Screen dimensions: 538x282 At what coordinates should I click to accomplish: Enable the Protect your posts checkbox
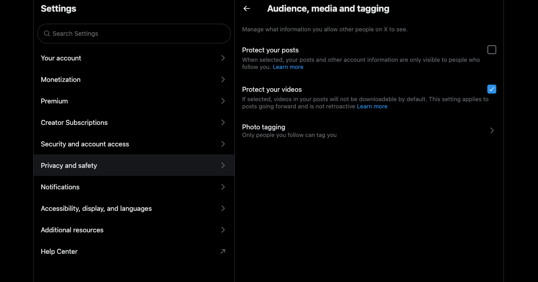coord(492,50)
